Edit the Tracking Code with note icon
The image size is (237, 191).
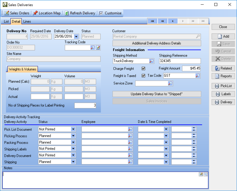pyautogui.click(x=98, y=48)
